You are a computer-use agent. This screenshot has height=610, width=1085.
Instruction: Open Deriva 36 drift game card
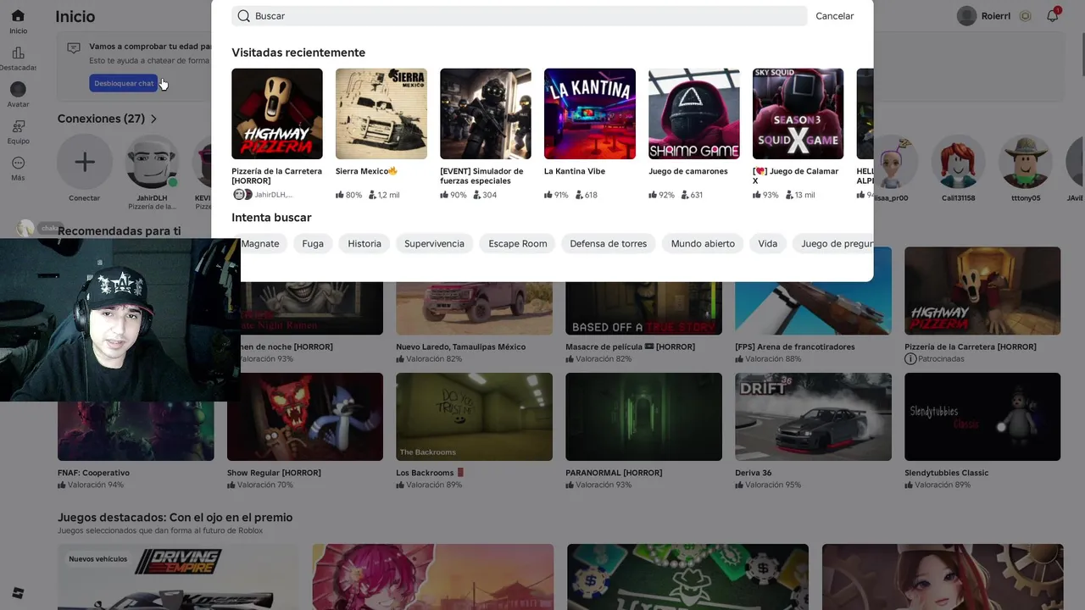point(813,431)
